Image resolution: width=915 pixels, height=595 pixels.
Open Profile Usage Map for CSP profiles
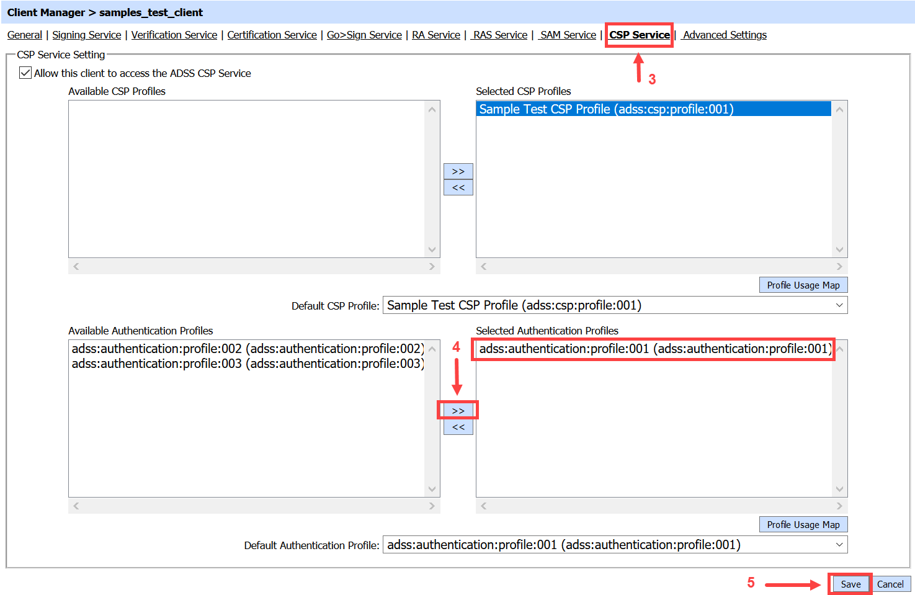(x=803, y=285)
